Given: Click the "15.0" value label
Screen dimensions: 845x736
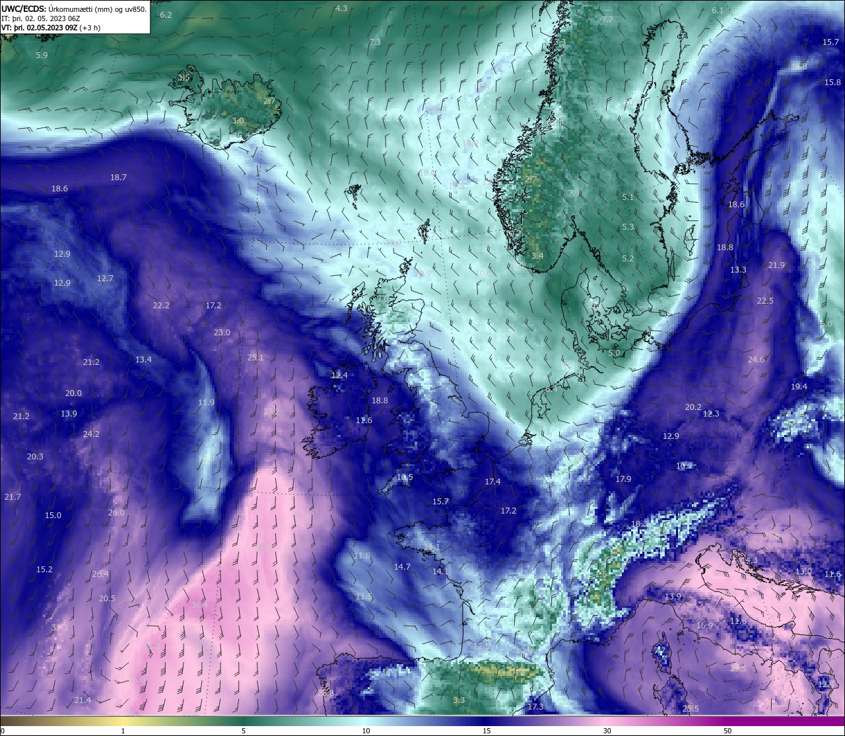Looking at the screenshot, I should (x=53, y=516).
